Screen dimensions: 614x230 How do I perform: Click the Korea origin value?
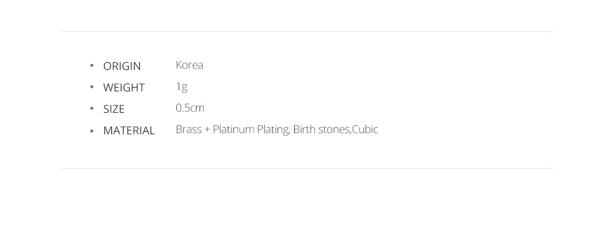tap(190, 65)
